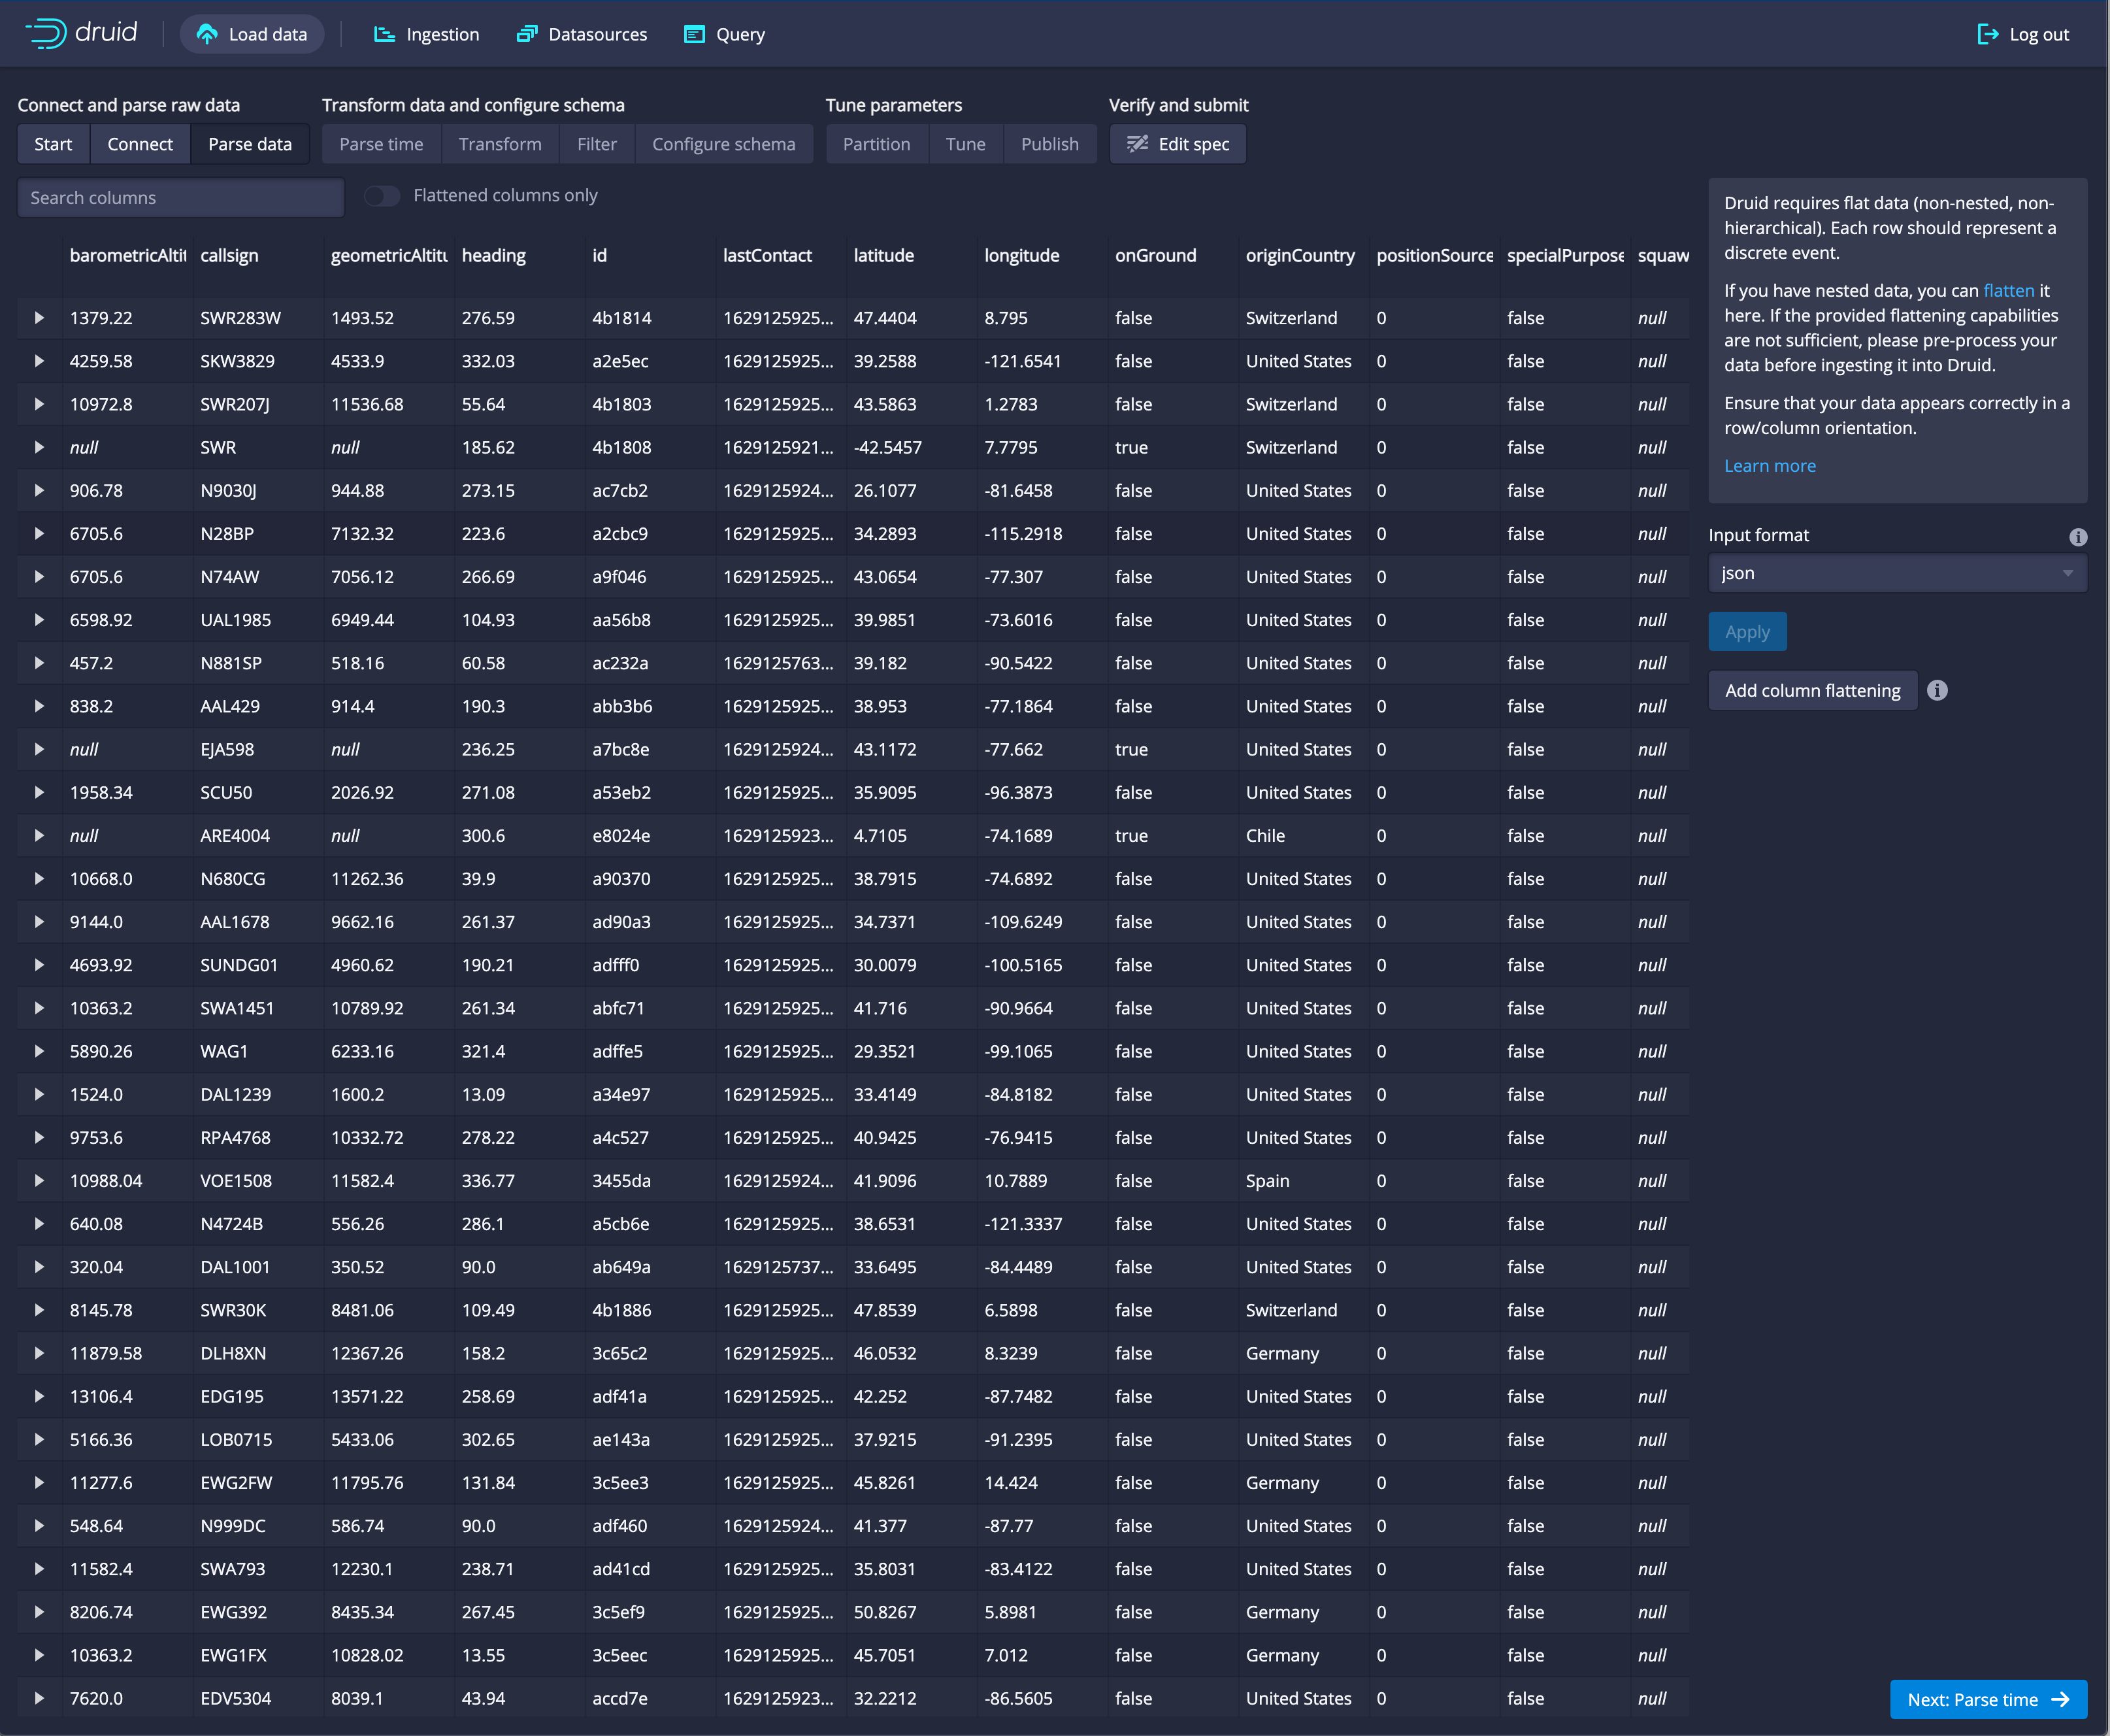This screenshot has width=2110, height=1736.
Task: Expand the row with callsign DAL1239
Action: (39, 1094)
